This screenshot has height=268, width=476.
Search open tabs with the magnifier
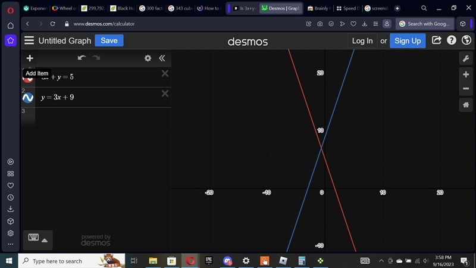[x=424, y=8]
